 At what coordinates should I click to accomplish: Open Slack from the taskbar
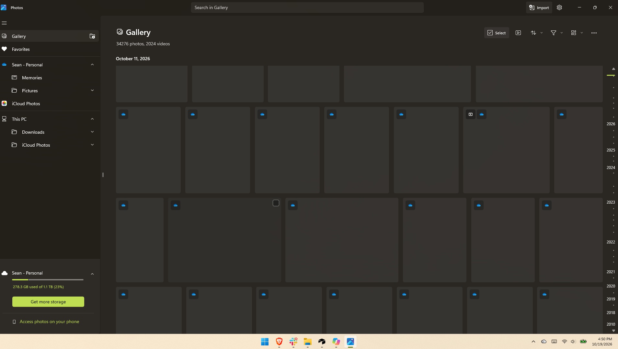click(x=293, y=342)
